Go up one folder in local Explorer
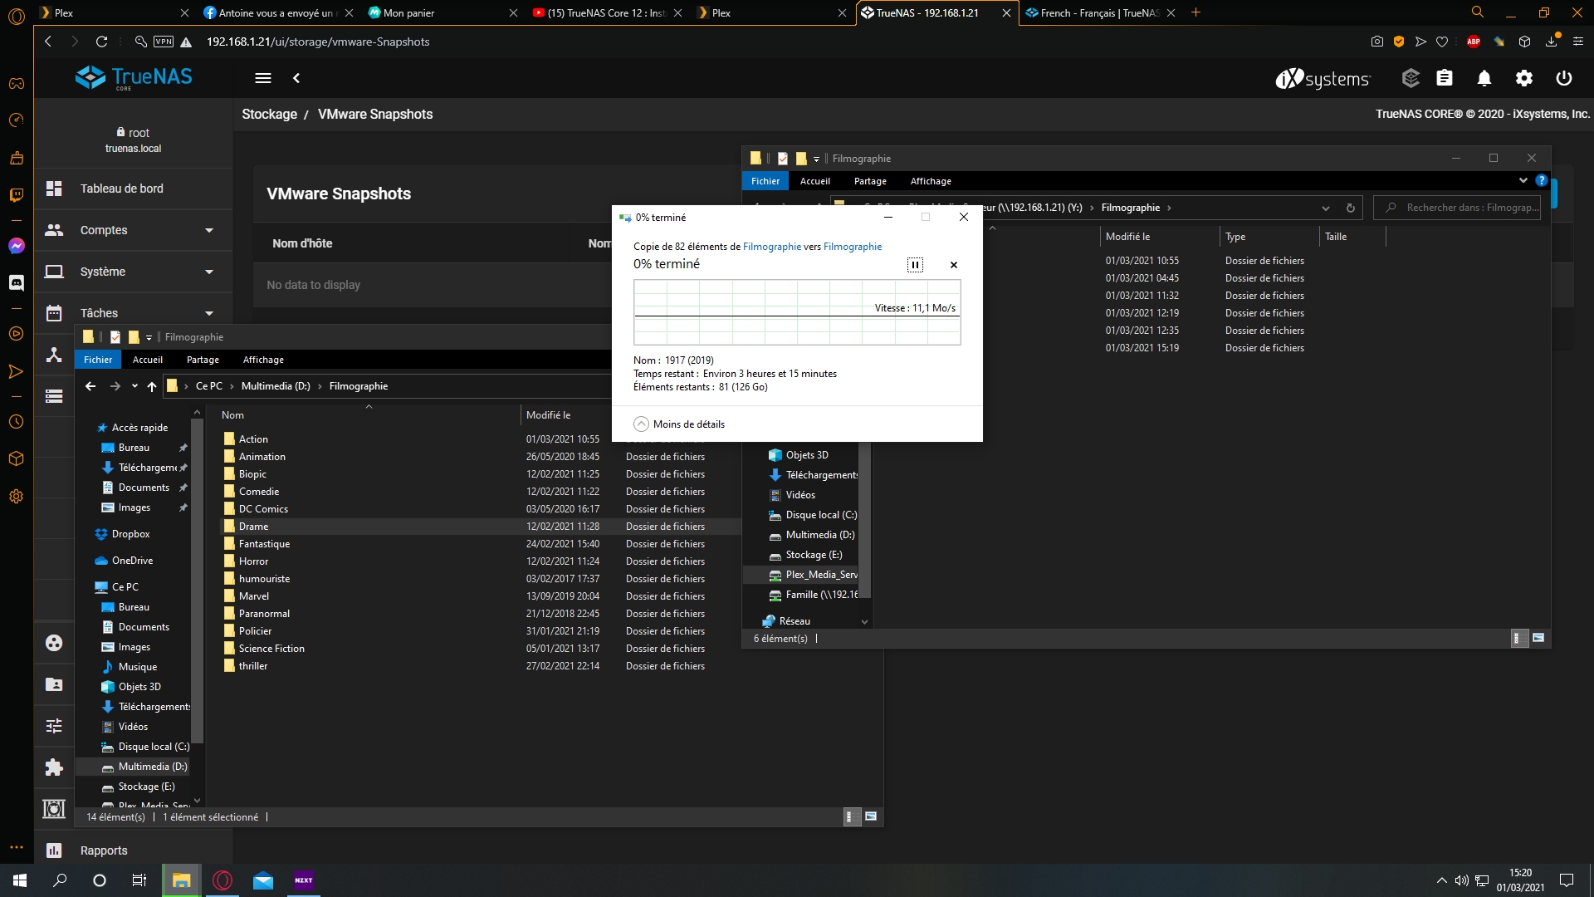The width and height of the screenshot is (1594, 897). 152,386
